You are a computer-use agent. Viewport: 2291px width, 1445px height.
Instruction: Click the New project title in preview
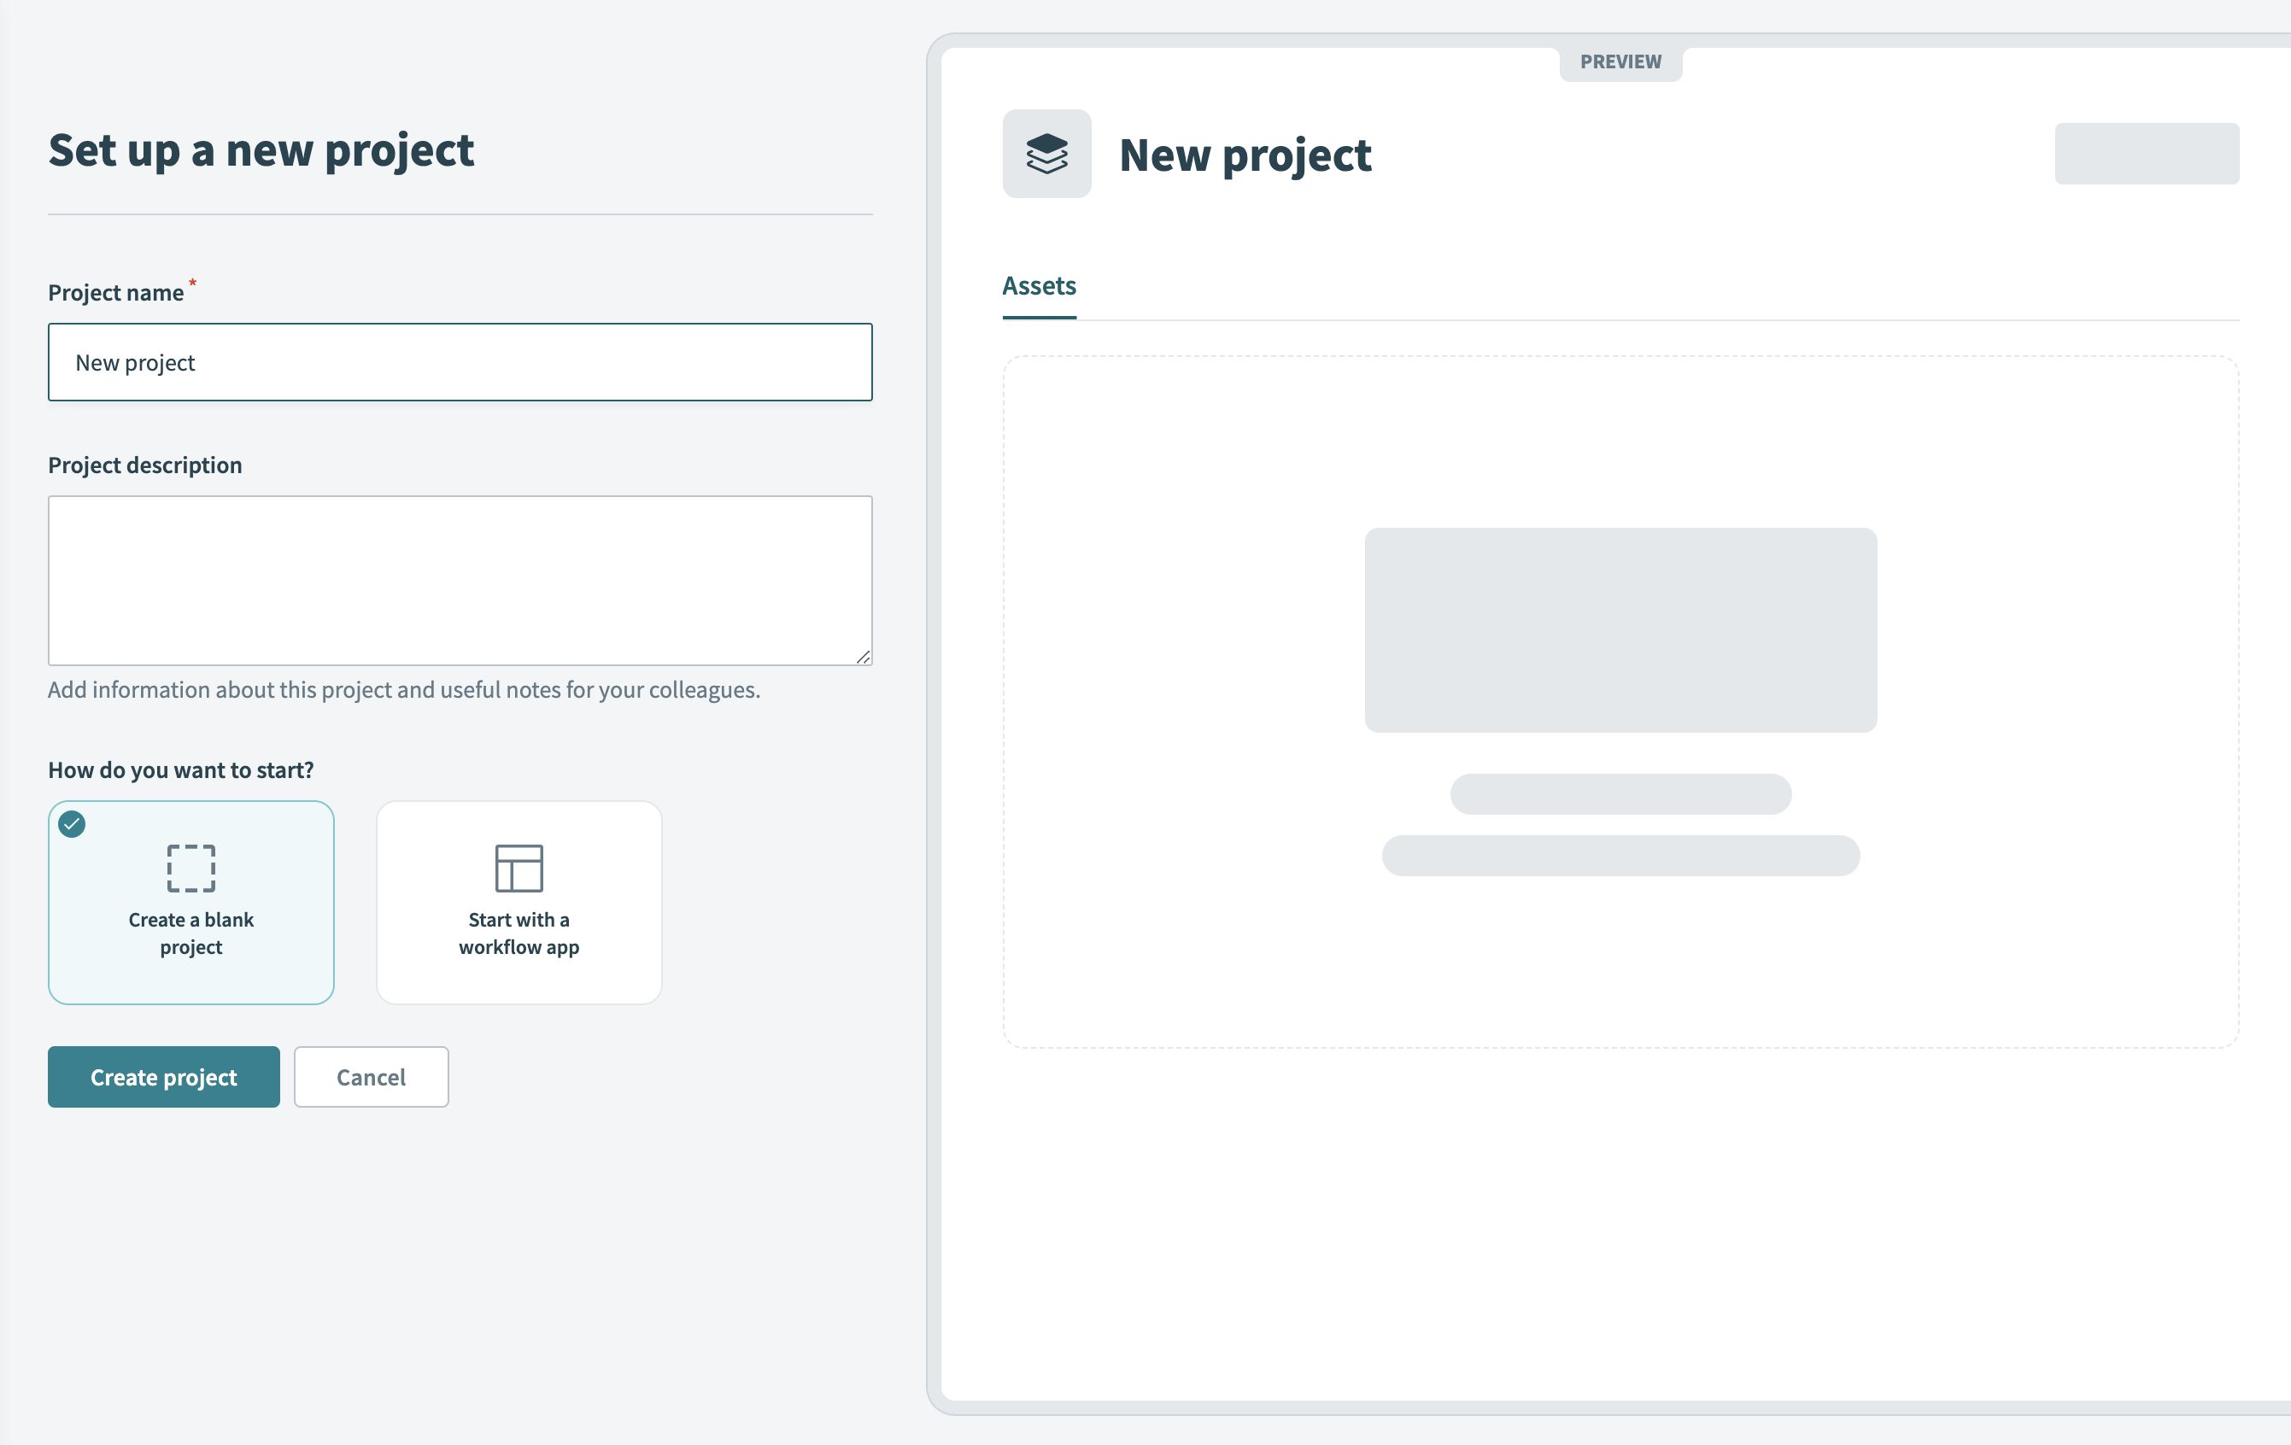1245,155
